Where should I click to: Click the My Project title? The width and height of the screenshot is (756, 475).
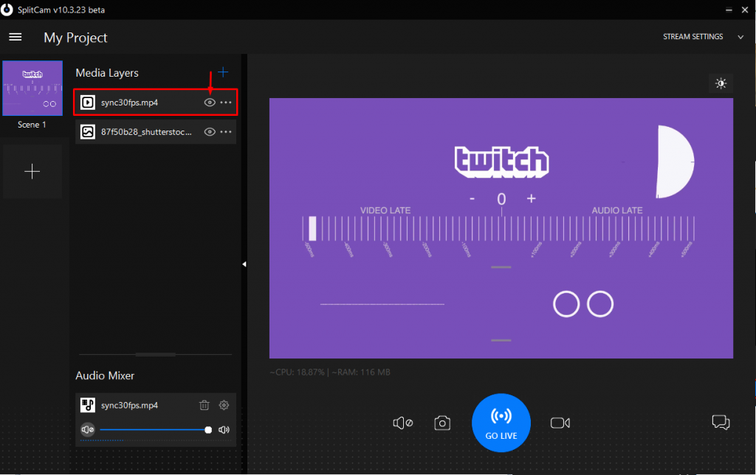76,38
